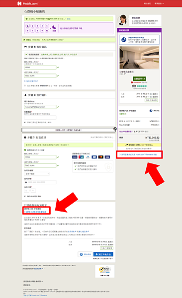
Task: Select rewards night stamp 7
Action: coord(32,31)
